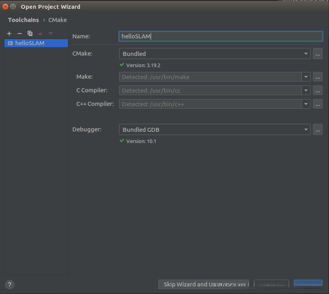Add a new toolchain with plus icon
Image resolution: width=329 pixels, height=294 pixels.
9,34
